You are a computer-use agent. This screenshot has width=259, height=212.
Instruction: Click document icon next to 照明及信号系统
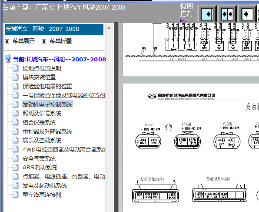(x=16, y=113)
